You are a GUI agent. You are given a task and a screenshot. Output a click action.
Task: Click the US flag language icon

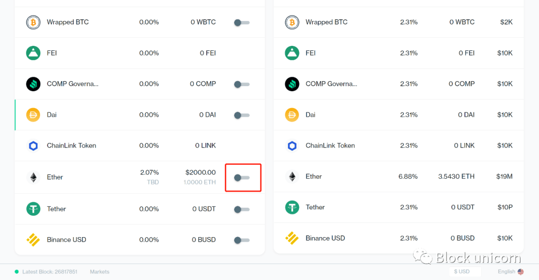coord(521,272)
